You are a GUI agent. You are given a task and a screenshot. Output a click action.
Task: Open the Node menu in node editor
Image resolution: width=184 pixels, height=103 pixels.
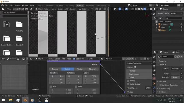pos(69,59)
